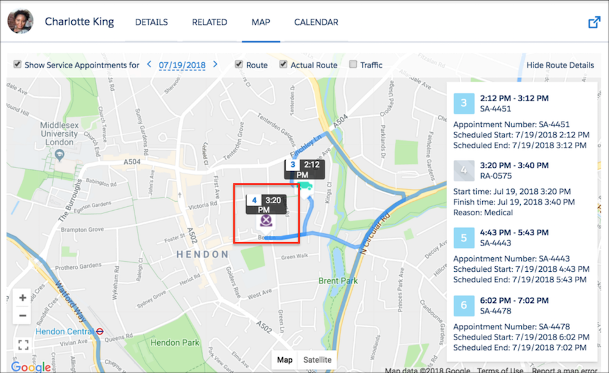Switch map to Satellite view

point(317,360)
